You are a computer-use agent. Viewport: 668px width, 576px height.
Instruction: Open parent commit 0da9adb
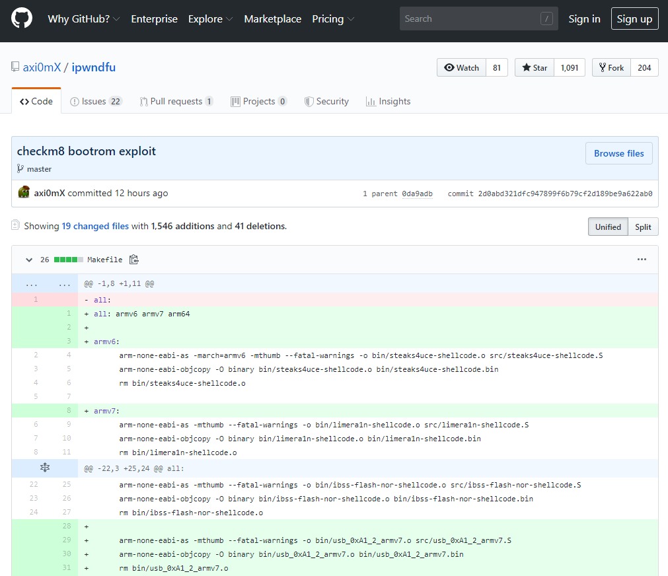[x=417, y=194]
